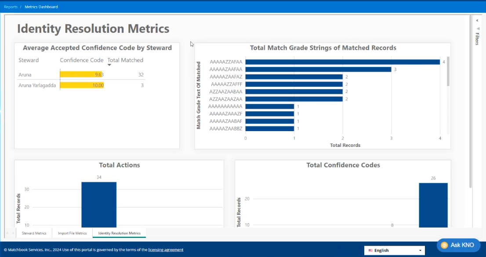Click the next-page arrow beside the report tabs
Image resolution: width=486 pixels, height=257 pixels.
(13, 233)
